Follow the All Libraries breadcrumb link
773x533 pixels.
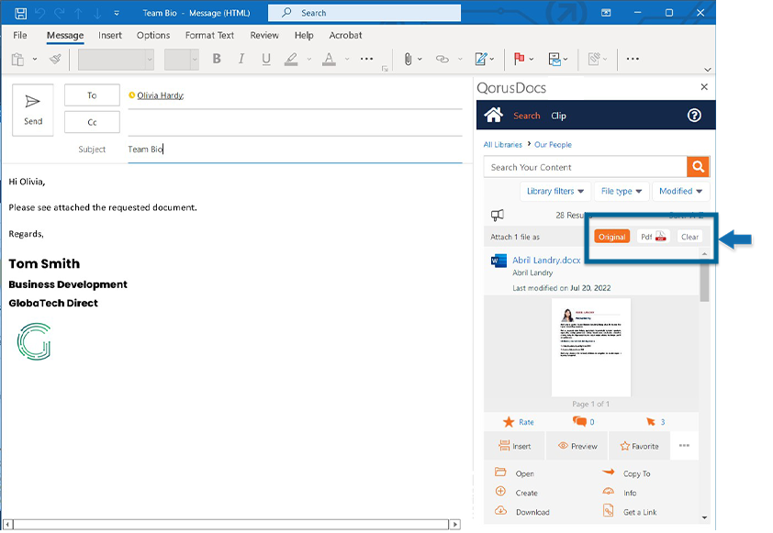pos(502,145)
